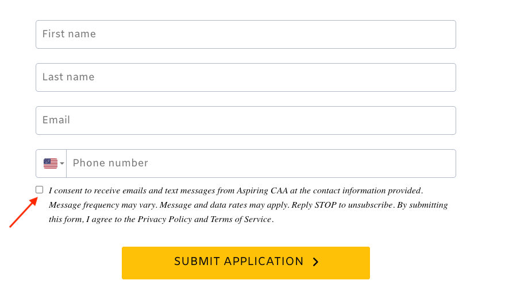
Task: Tick the consent checkbox
Action: (x=40, y=190)
